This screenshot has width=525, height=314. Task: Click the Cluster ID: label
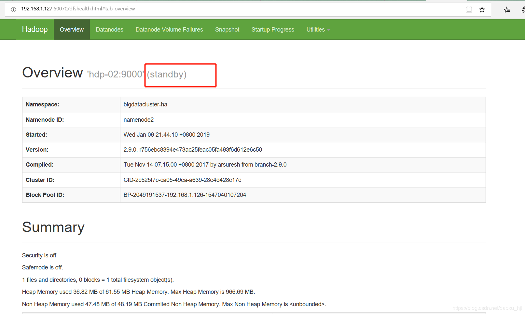point(40,180)
